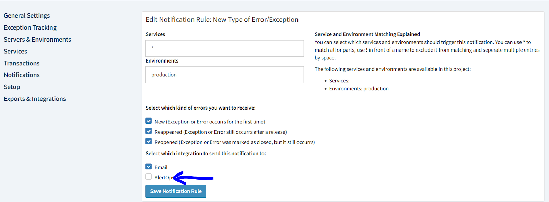This screenshot has height=202, width=549.
Task: Click the Service and Environment Matching Explained heading
Action: point(367,34)
